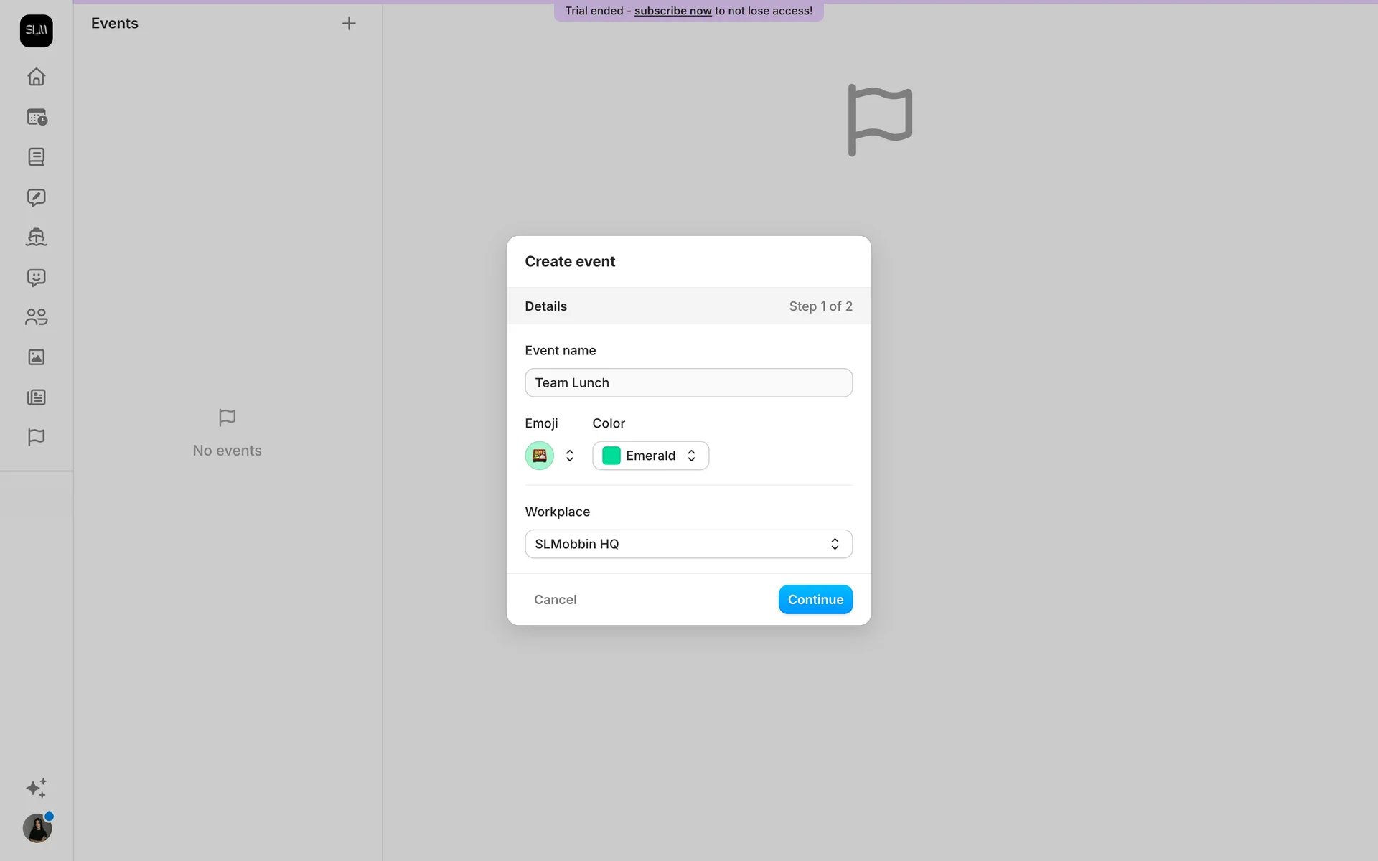Open the Emoji picker chevron

(x=569, y=456)
